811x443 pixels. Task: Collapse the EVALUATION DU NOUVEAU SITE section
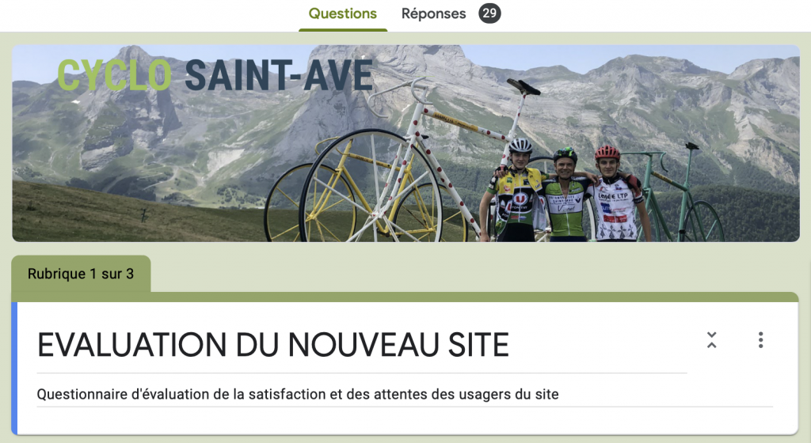click(712, 339)
